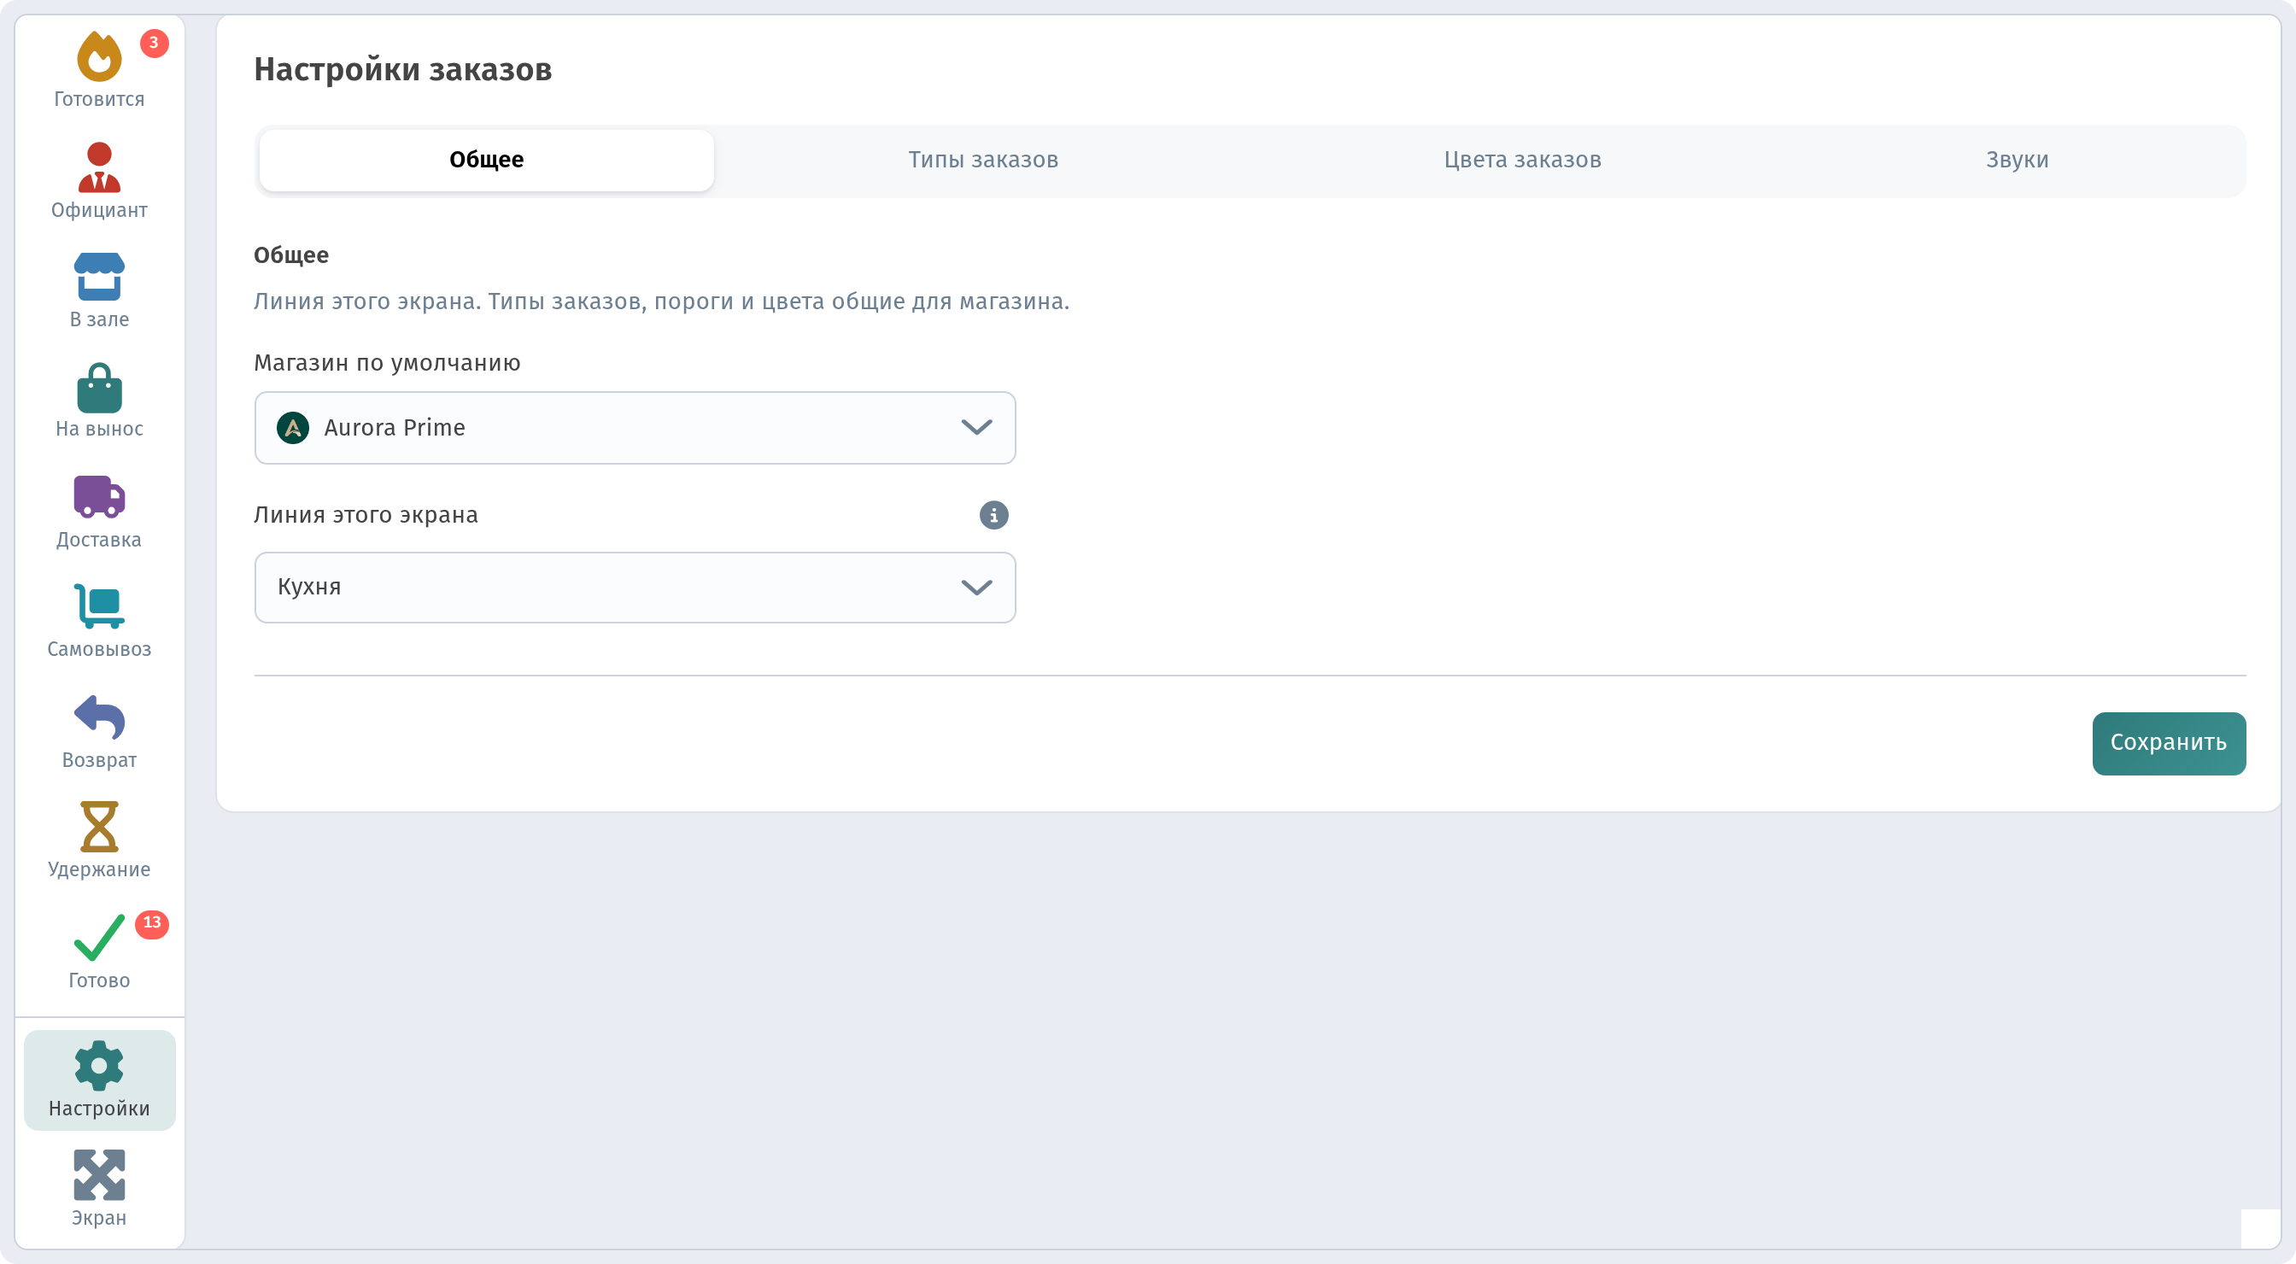This screenshot has width=2296, height=1264.
Task: Expand the Кухня dropdown chevron
Action: [977, 588]
